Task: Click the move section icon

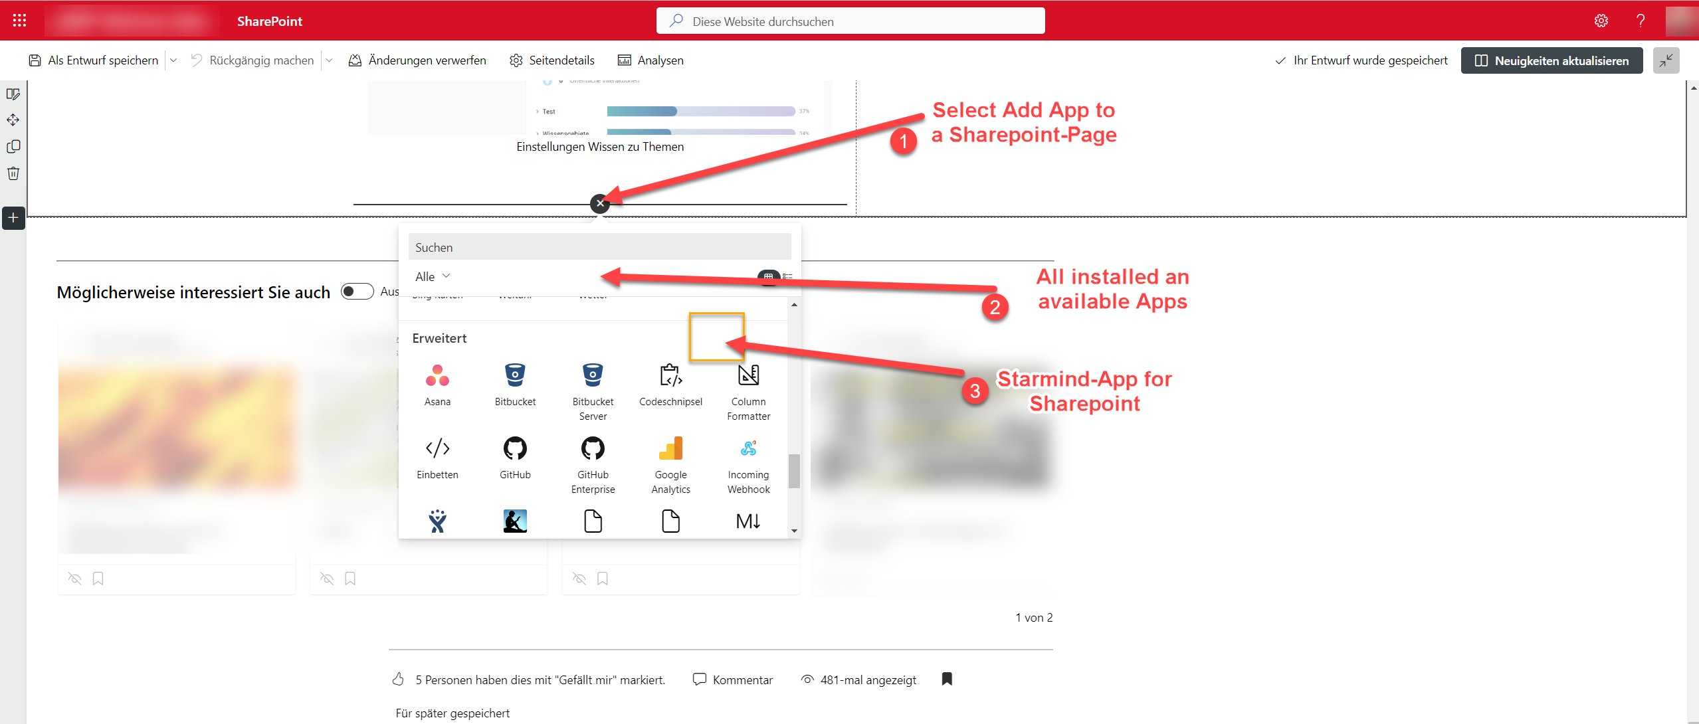Action: click(13, 120)
